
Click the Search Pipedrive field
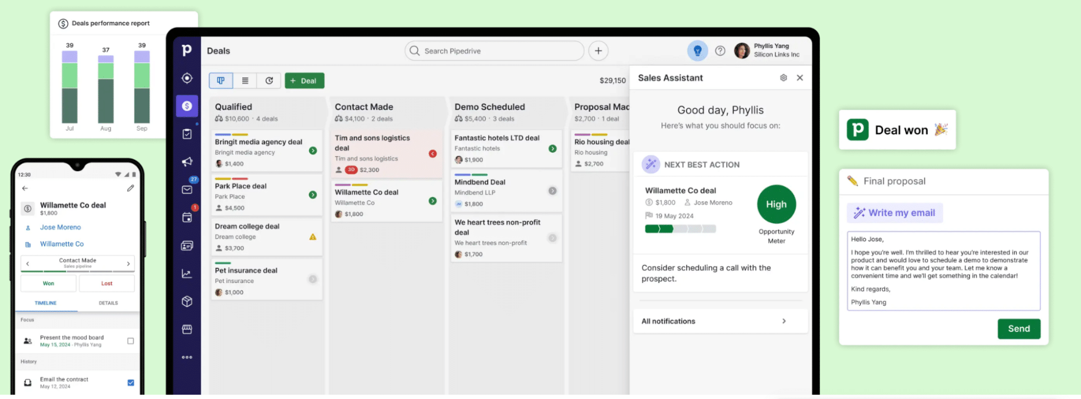coord(494,51)
